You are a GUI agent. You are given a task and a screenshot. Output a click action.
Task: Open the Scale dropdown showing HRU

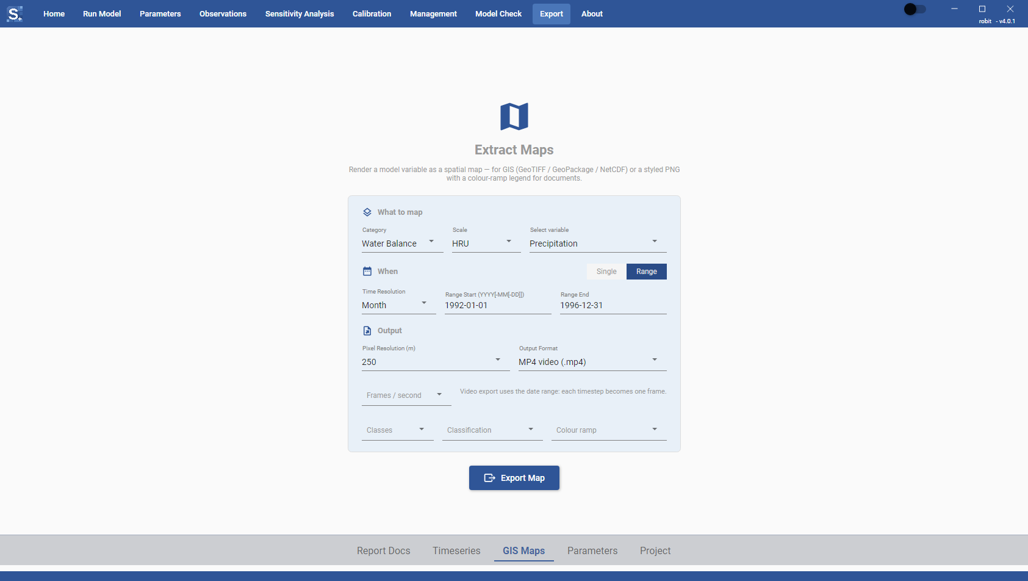tap(486, 244)
